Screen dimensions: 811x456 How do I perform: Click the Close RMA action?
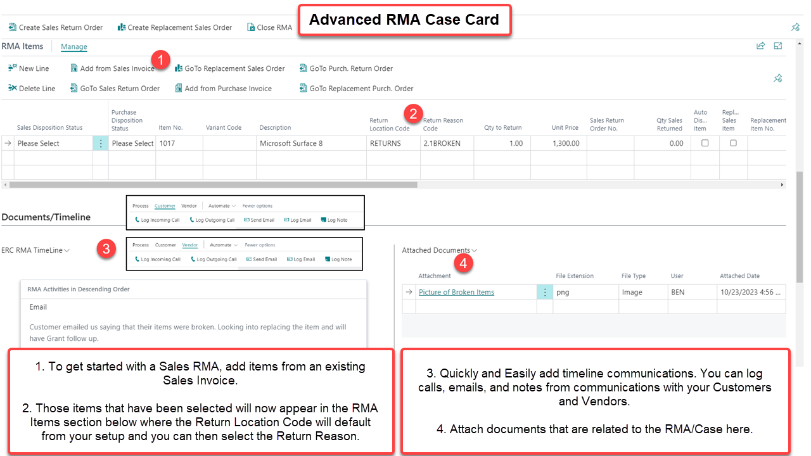click(x=269, y=27)
